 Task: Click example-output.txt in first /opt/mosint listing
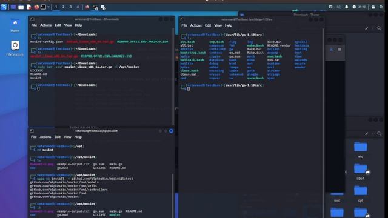[x=73, y=164]
